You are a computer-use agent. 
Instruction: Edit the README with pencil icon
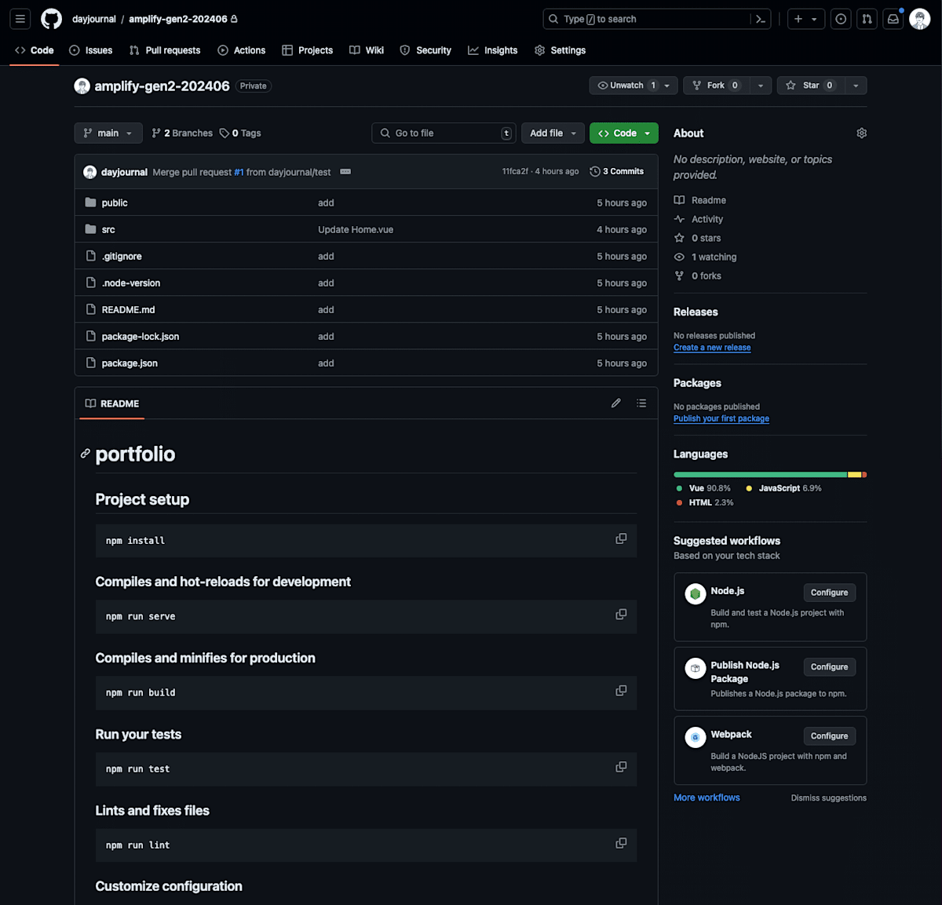click(616, 403)
